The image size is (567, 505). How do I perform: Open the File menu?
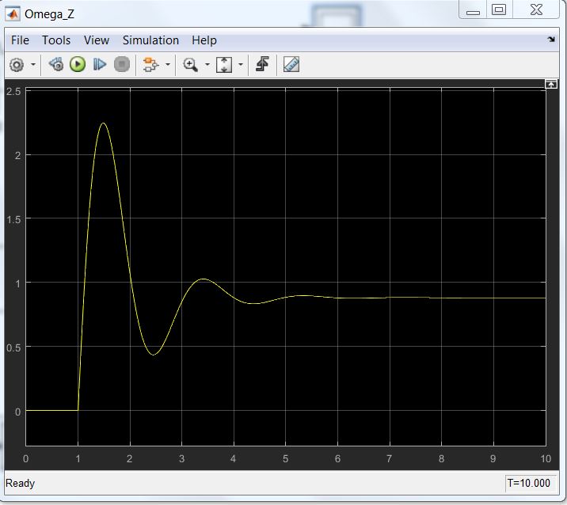(x=20, y=40)
